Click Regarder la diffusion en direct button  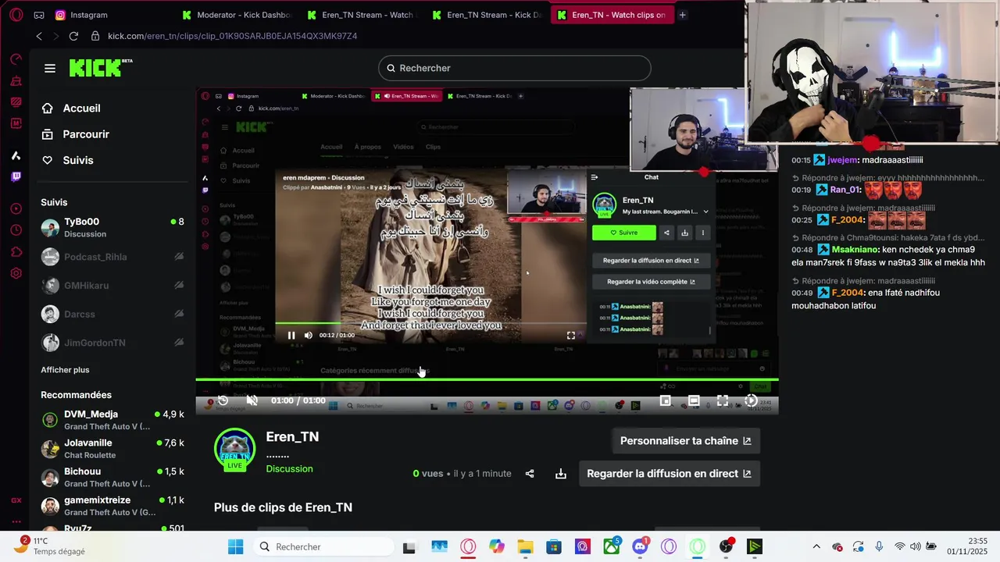(670, 474)
